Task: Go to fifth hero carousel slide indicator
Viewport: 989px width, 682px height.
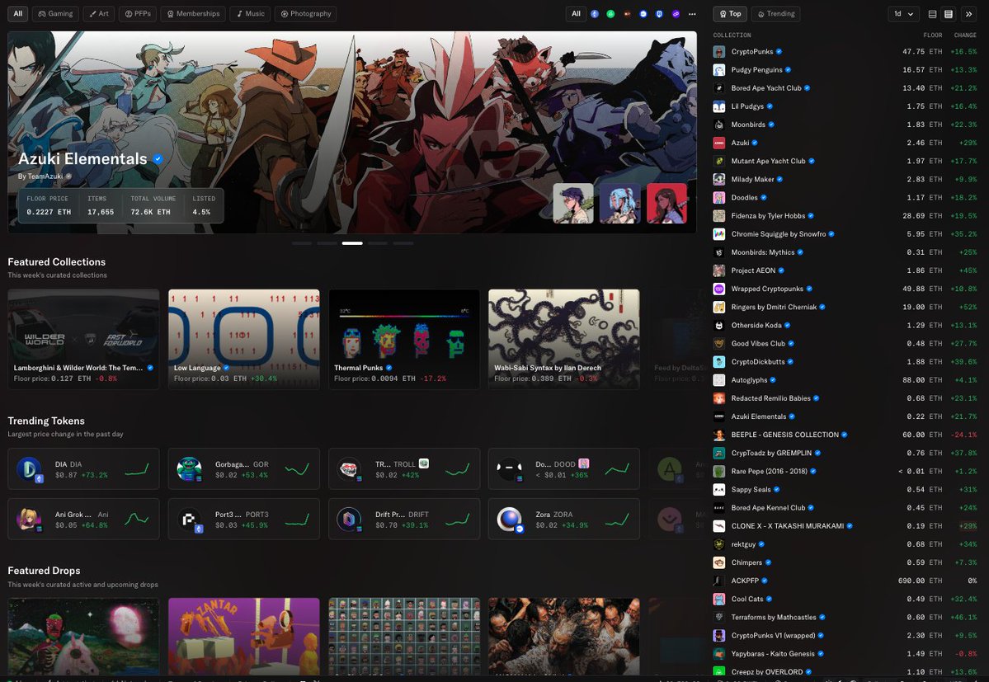Action: 403,243
